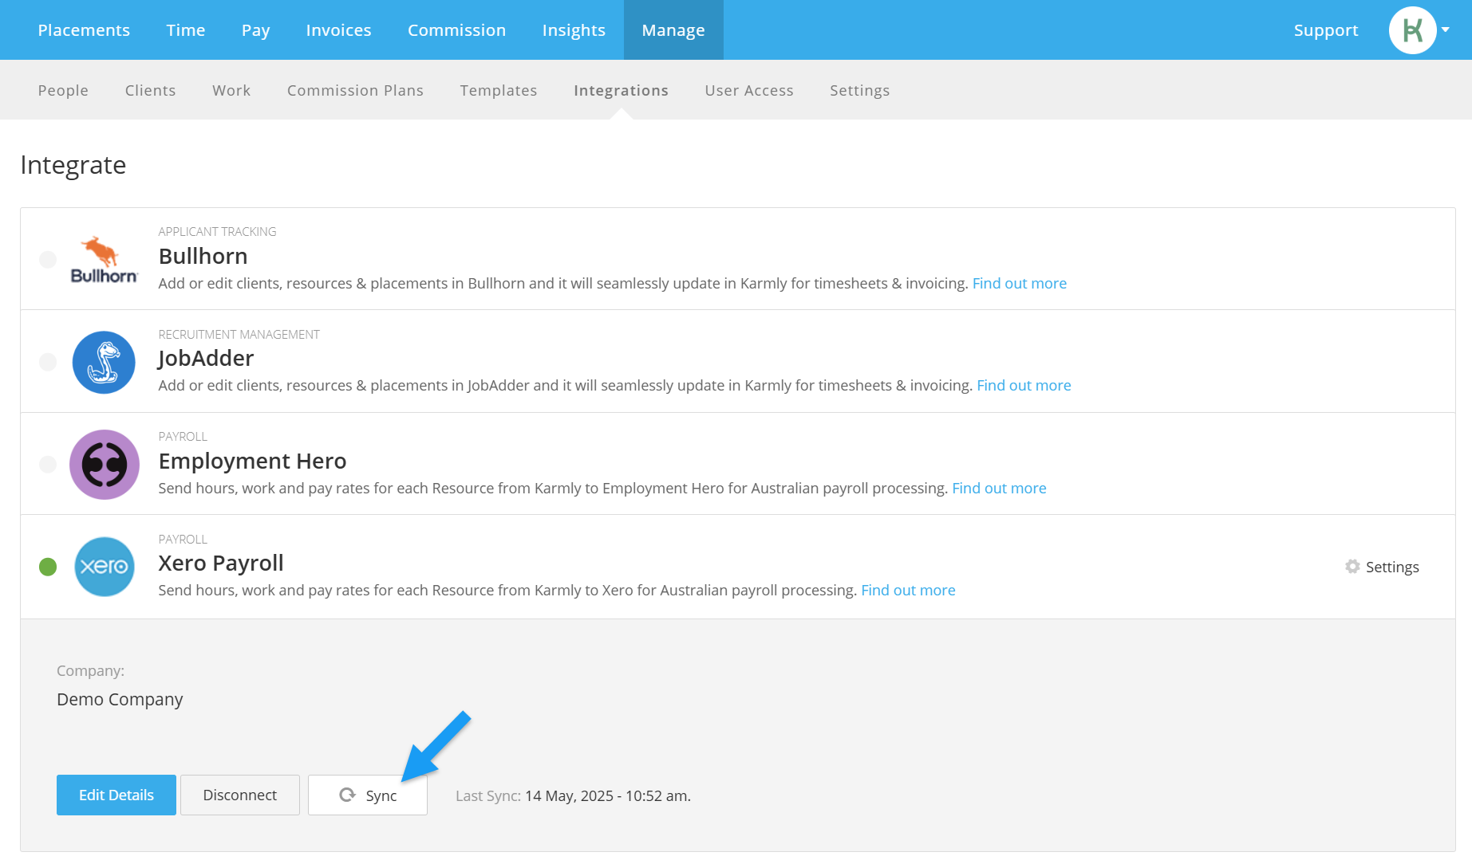The width and height of the screenshot is (1472, 860).
Task: Open the Time menu
Action: click(x=186, y=30)
